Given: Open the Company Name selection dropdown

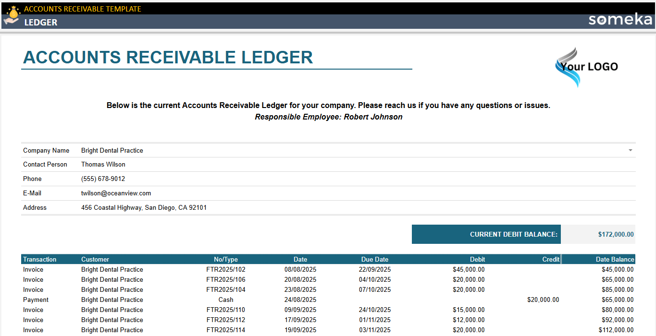Looking at the screenshot, I should click(630, 150).
